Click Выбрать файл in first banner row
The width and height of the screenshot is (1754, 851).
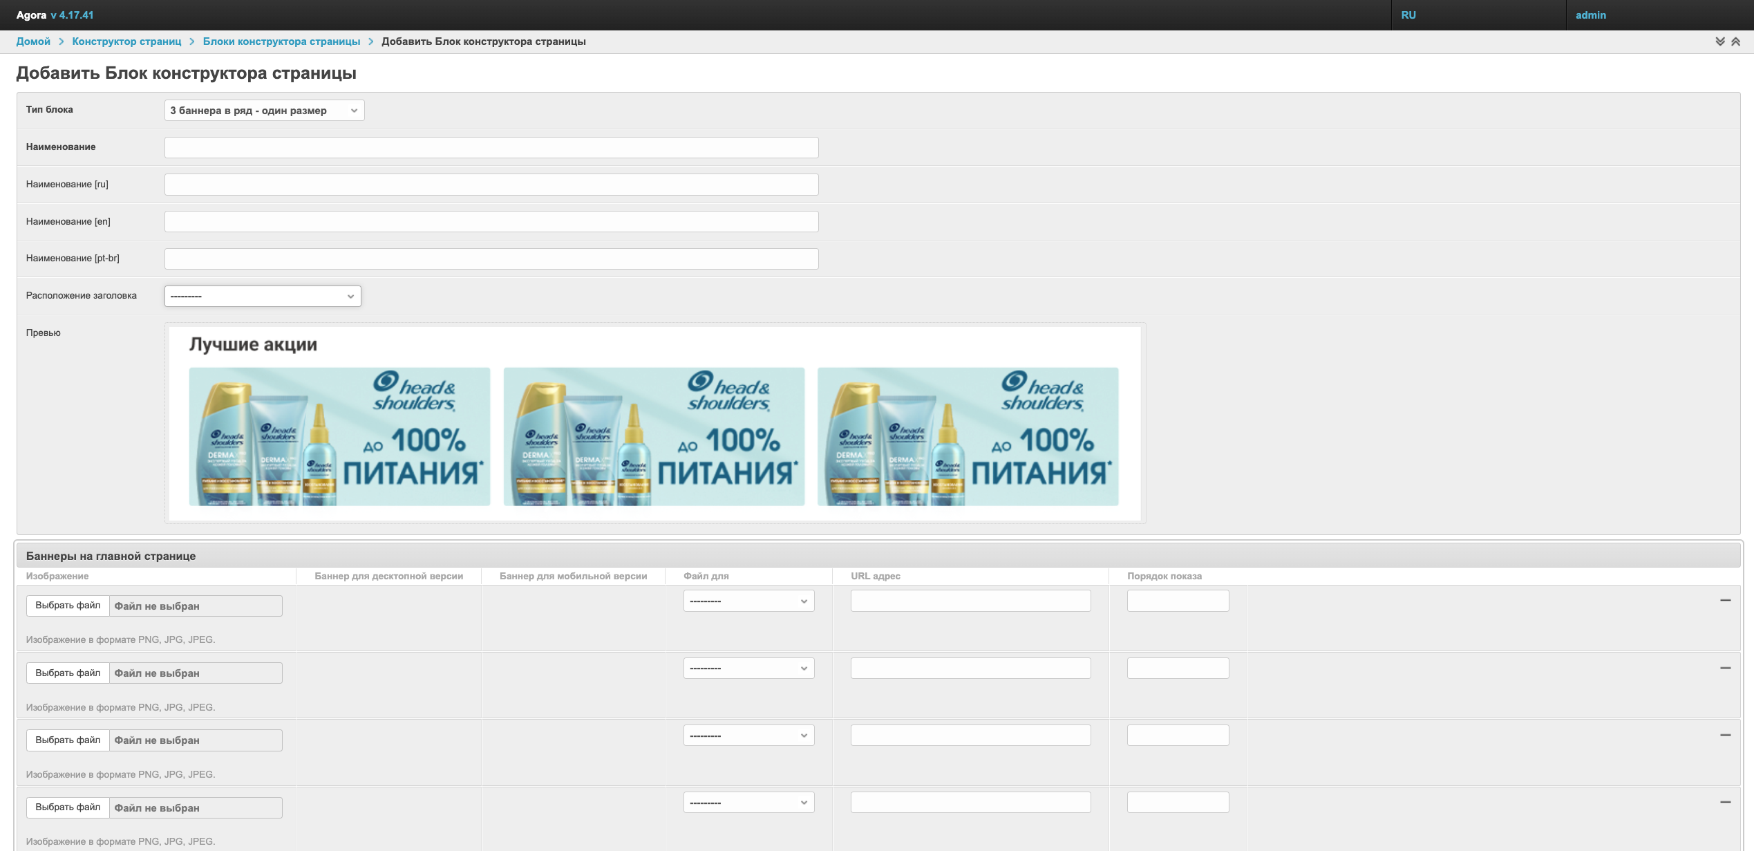[x=68, y=606]
